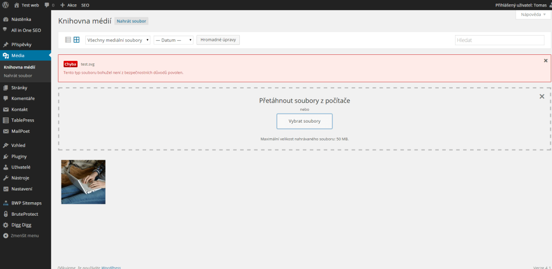Screen dimensions: 552x269
Task: Switch to grid view mode
Action: point(77,40)
